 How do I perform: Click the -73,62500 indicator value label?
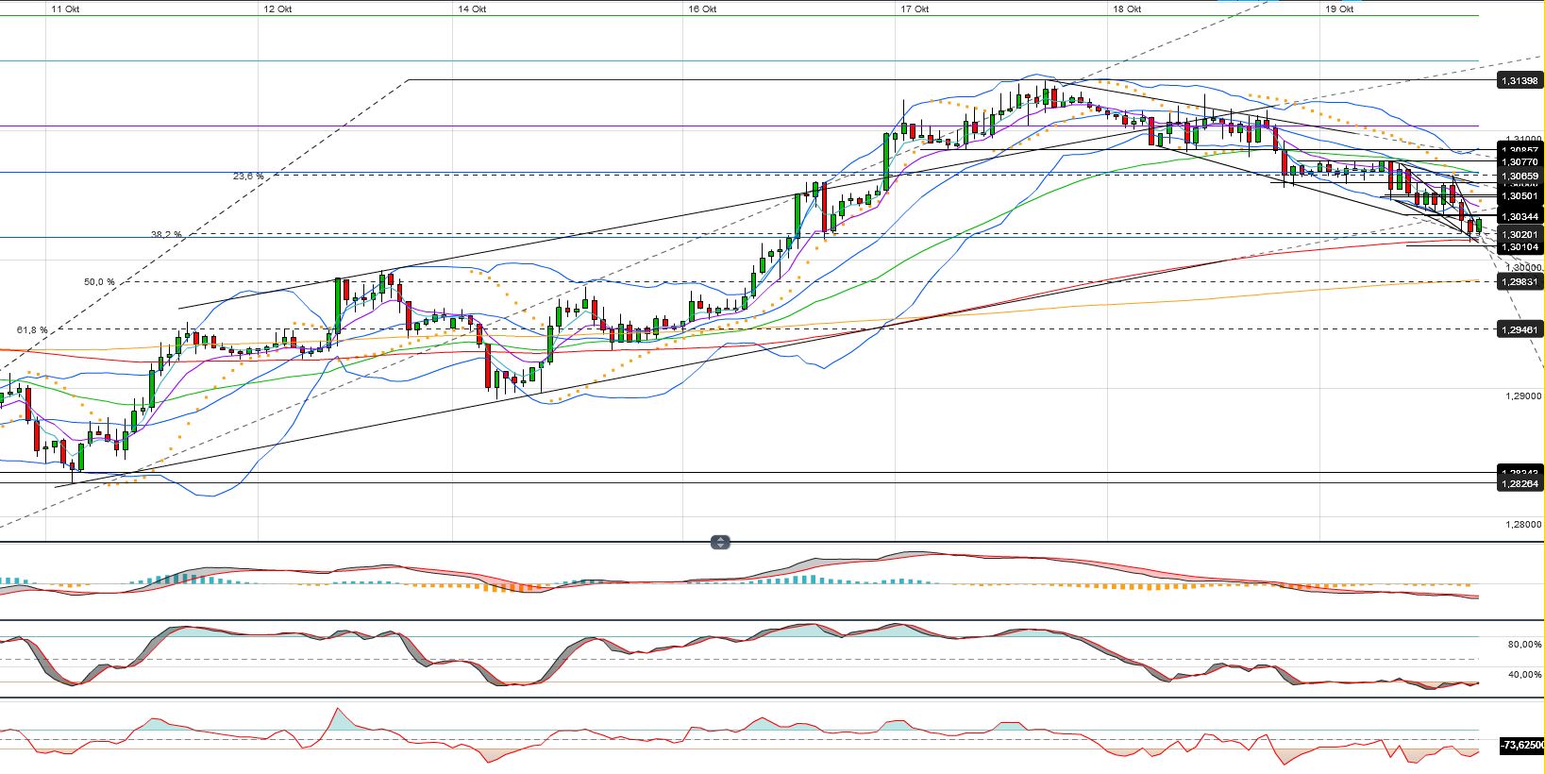tap(1521, 746)
